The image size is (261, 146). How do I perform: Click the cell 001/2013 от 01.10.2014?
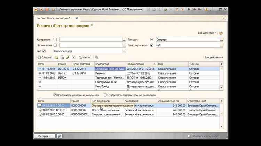(141, 69)
